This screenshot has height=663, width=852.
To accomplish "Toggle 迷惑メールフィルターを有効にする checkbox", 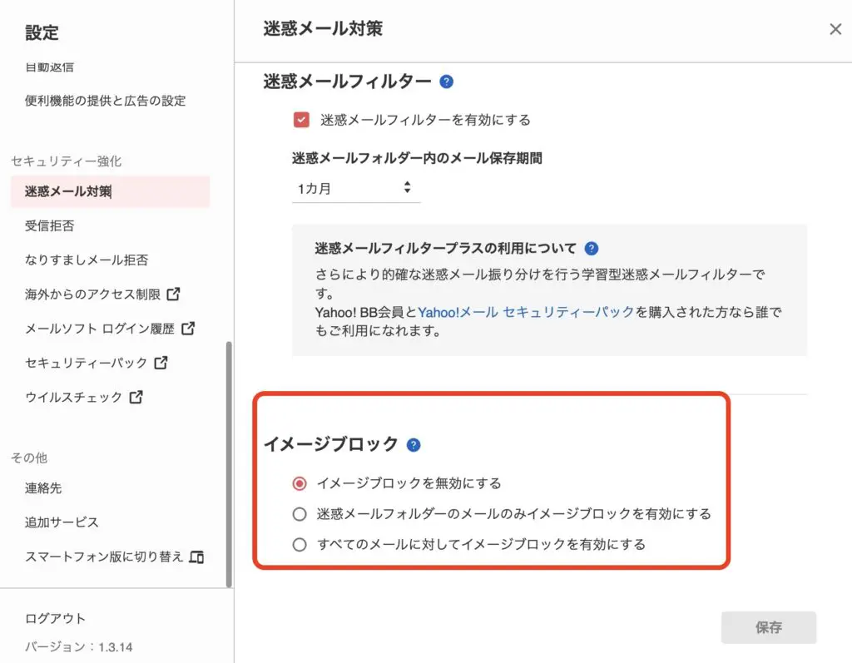I will tap(301, 120).
